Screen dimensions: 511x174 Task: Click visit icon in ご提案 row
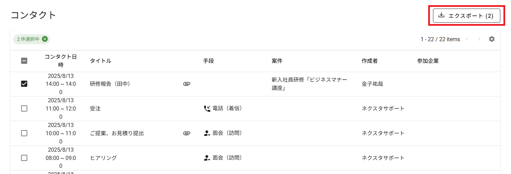[x=207, y=133]
